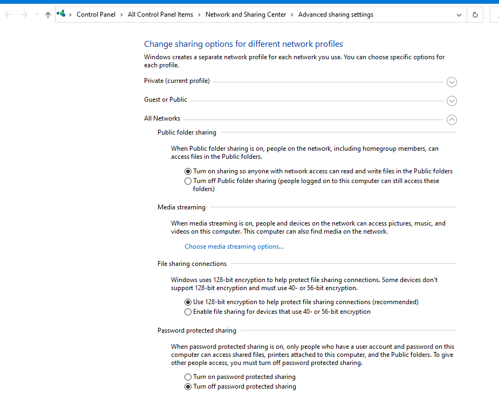Open chevron before Control Panel breadcrumb
The width and height of the screenshot is (499, 401).
70,15
